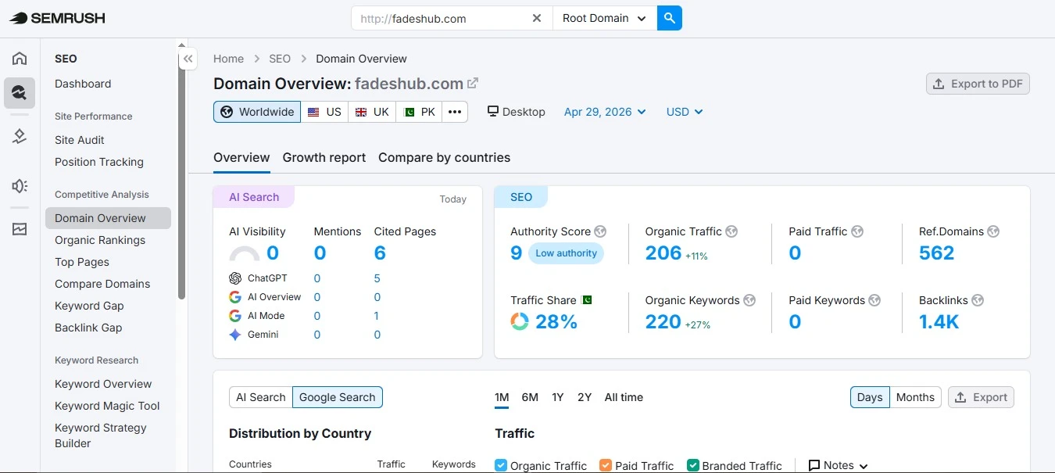Open the Desktop device selector

click(516, 112)
